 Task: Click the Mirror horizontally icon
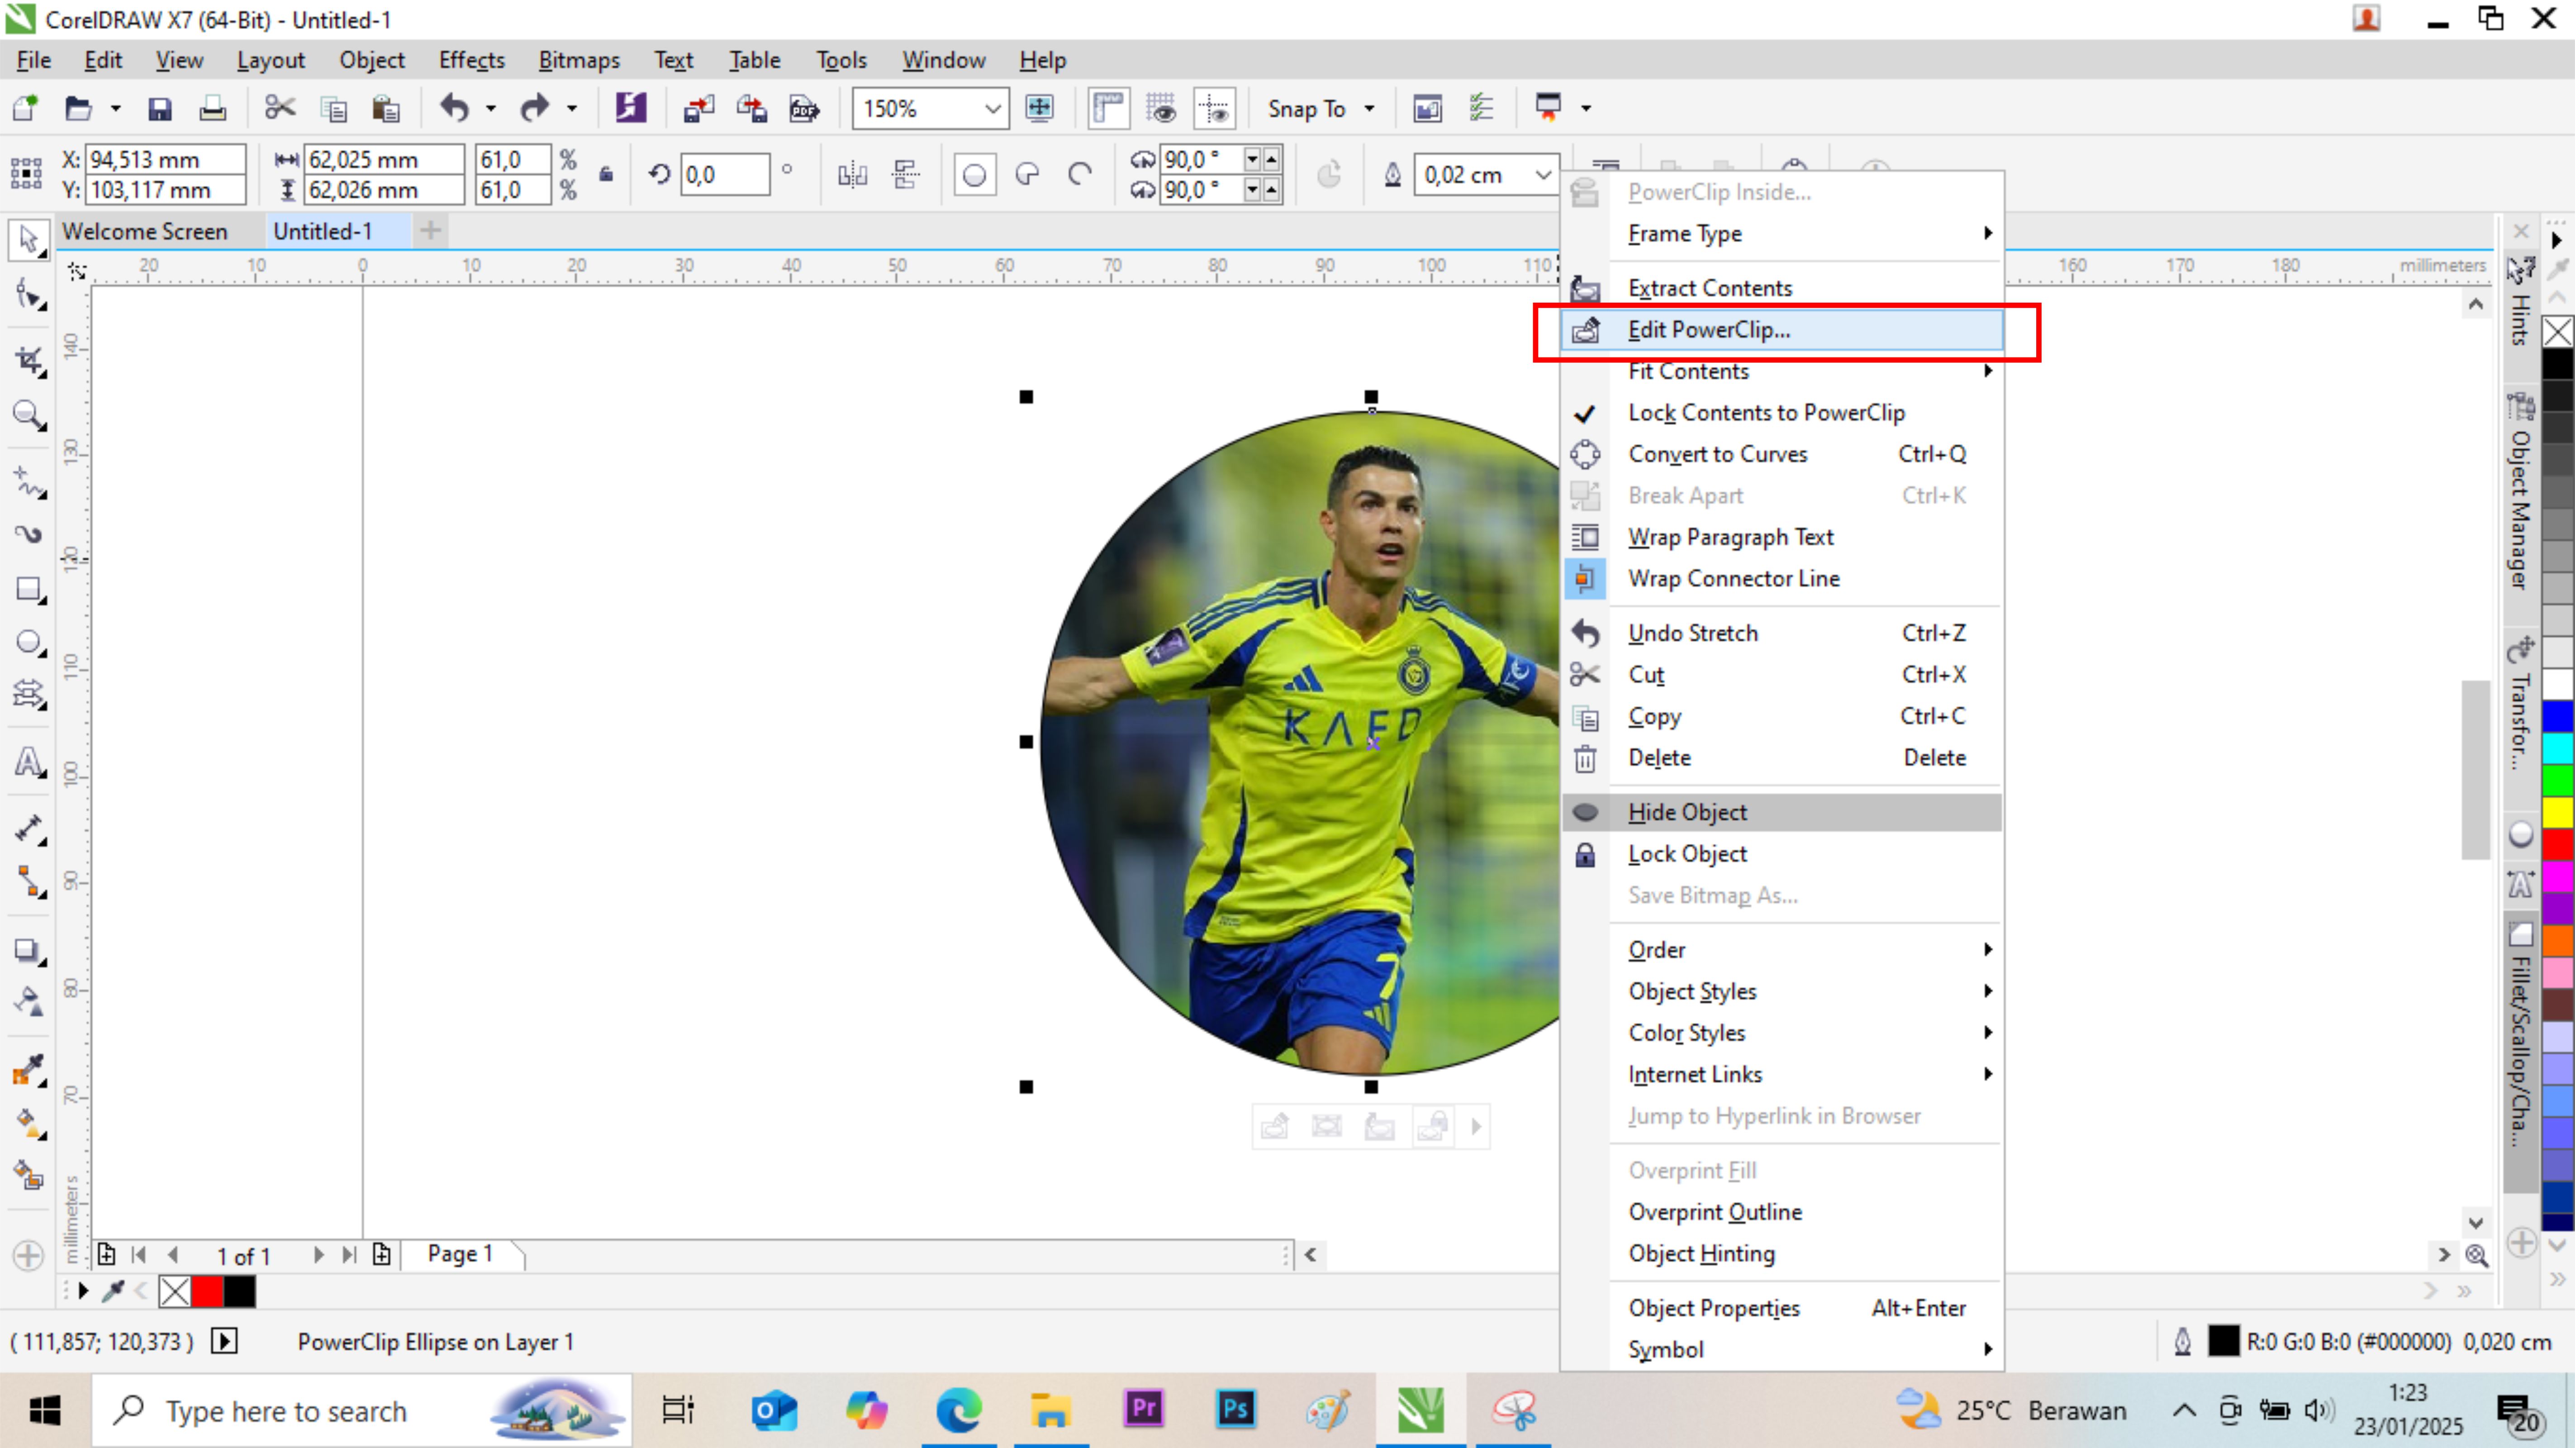point(852,175)
